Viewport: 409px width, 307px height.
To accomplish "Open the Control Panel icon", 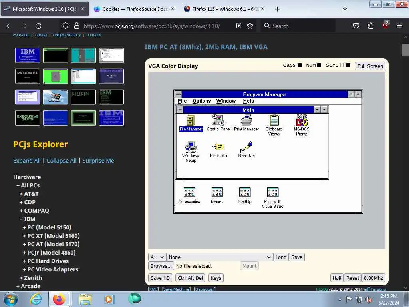I will pos(218,123).
